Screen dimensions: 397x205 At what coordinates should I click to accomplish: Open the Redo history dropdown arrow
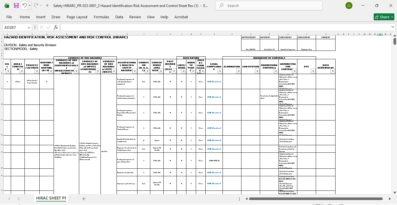point(41,6)
